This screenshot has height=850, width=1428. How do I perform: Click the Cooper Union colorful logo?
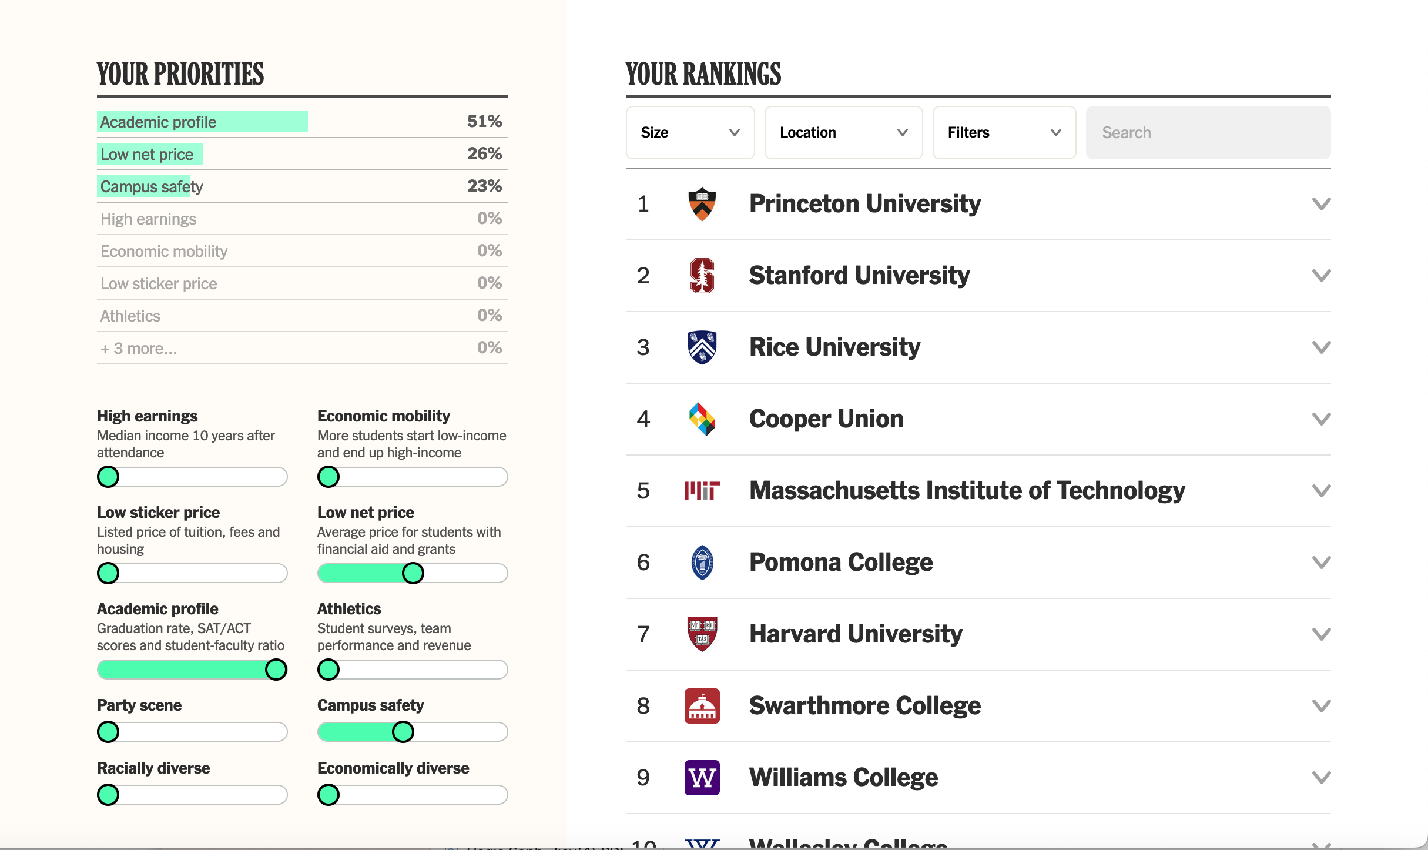click(702, 419)
